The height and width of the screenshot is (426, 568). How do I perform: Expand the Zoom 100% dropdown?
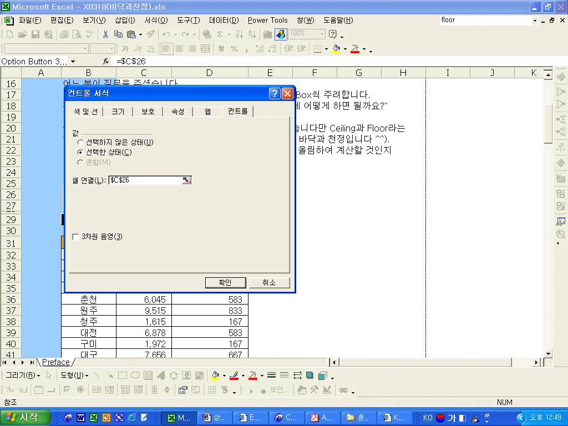point(322,34)
